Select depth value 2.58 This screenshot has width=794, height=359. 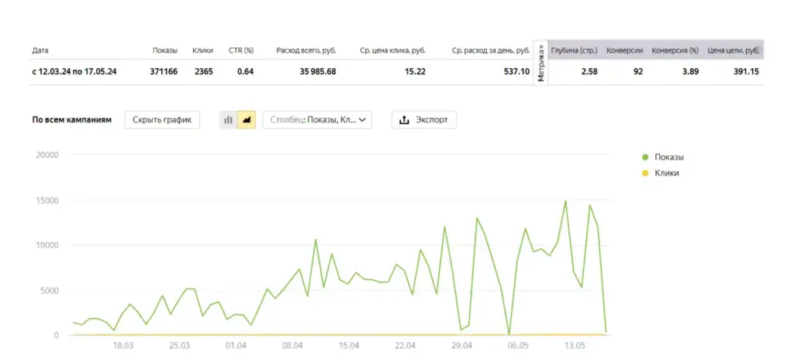(589, 71)
